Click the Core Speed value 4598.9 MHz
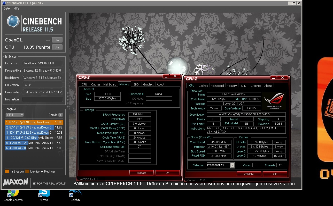This screenshot has height=206, width=333. pyautogui.click(x=219, y=142)
